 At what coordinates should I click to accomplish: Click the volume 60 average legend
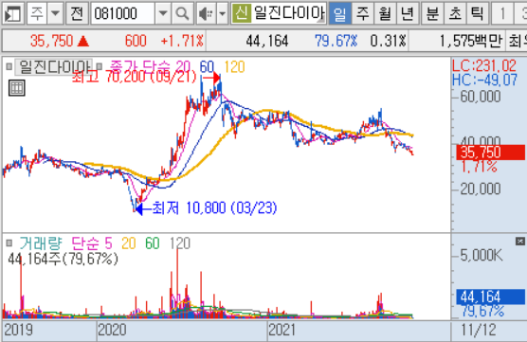pyautogui.click(x=153, y=243)
